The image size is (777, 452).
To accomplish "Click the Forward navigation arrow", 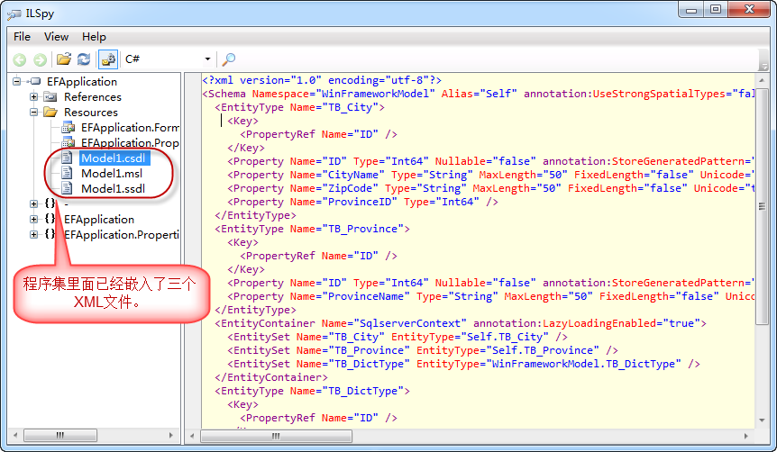I will [x=41, y=60].
